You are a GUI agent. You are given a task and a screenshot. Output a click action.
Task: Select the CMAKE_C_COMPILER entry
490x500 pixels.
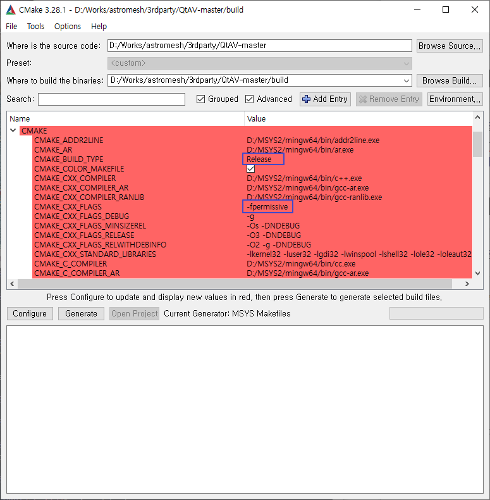70,264
